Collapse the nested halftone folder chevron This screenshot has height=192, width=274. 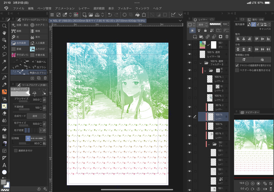(205, 71)
